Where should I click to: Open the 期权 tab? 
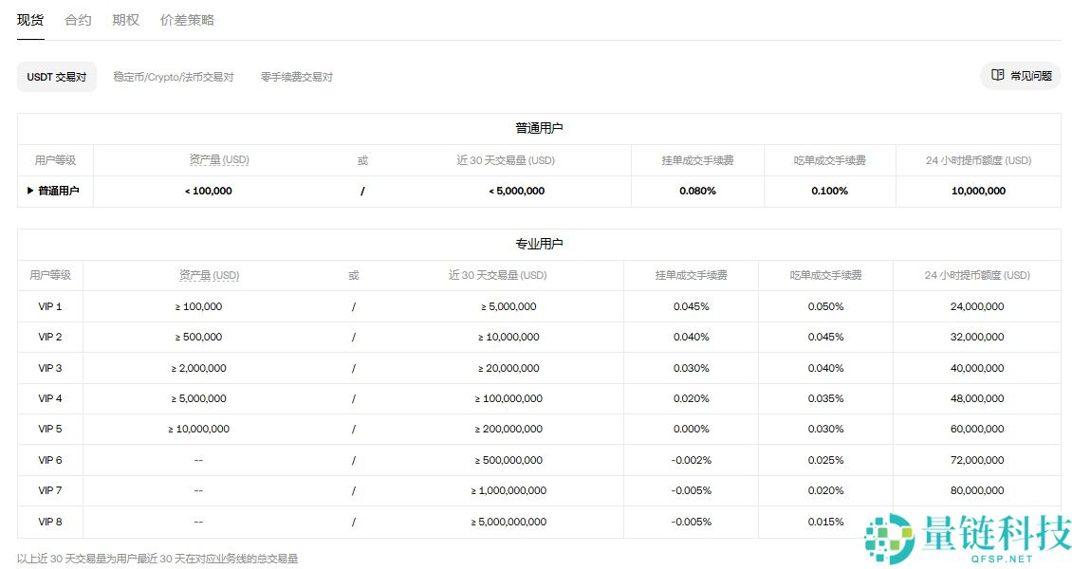tap(124, 19)
